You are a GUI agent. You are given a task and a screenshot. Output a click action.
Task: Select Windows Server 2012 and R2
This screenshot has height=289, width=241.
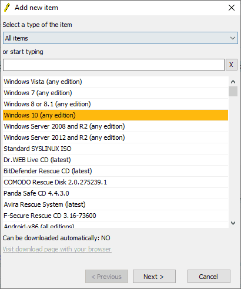click(x=115, y=137)
